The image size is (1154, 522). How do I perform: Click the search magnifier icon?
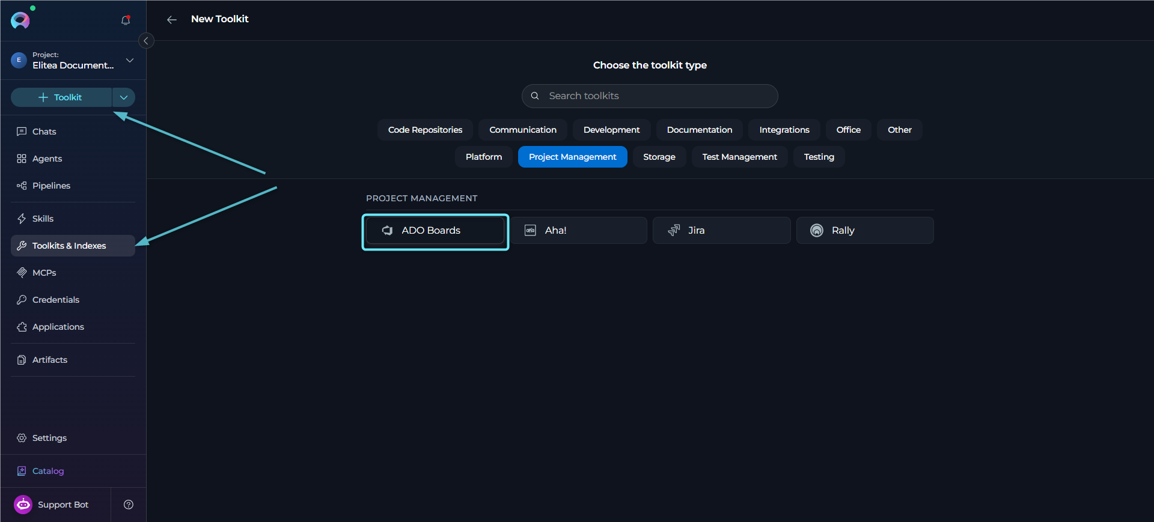535,96
